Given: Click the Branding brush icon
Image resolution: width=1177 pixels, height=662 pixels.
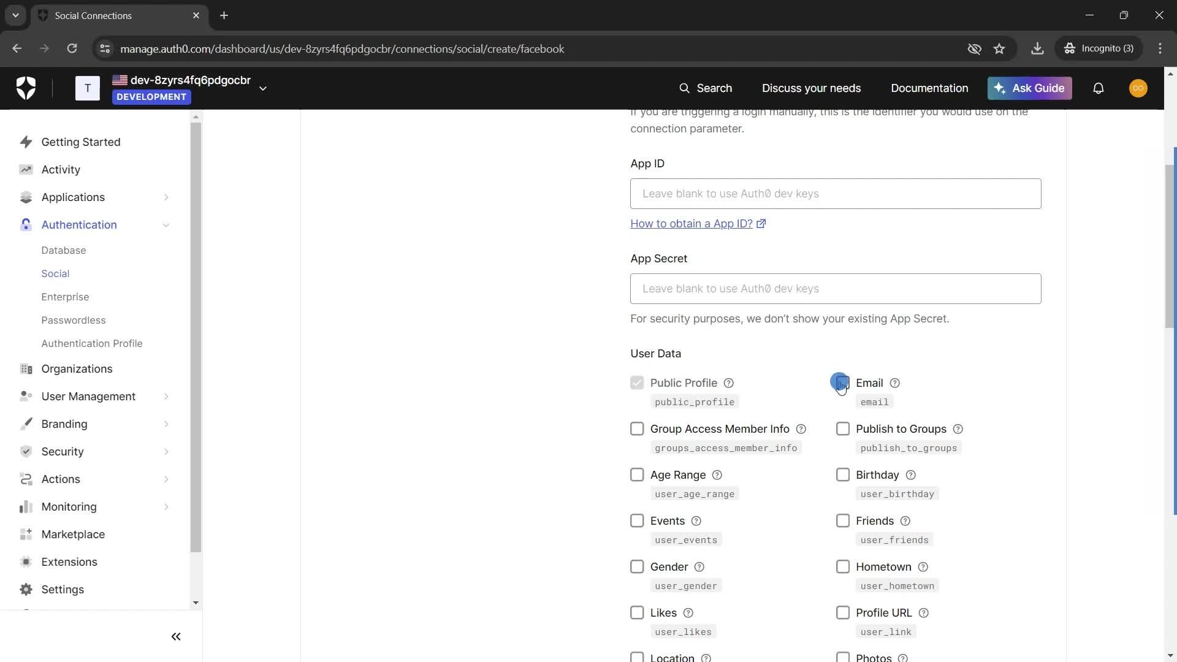Looking at the screenshot, I should tap(26, 424).
